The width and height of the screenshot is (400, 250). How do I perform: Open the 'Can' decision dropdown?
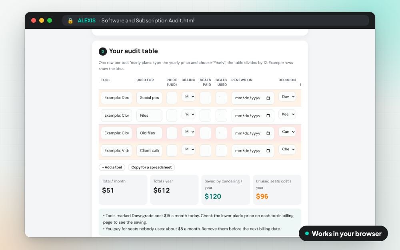287,132
